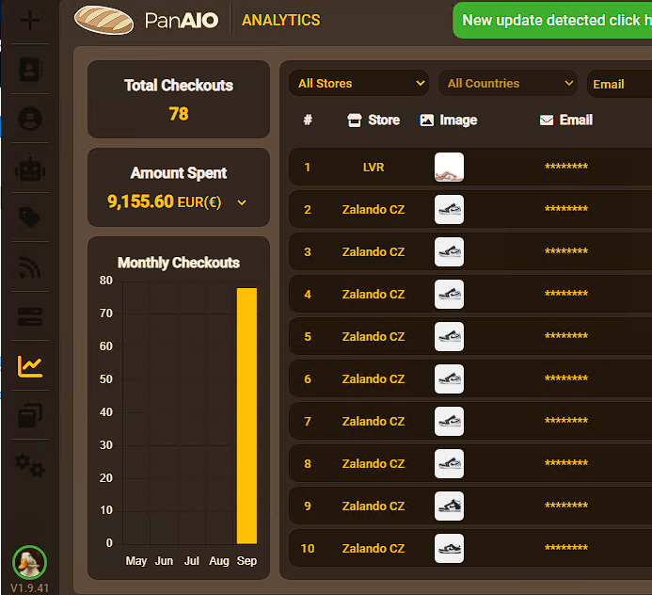
Task: Click the masked email in row 9
Action: coord(566,506)
